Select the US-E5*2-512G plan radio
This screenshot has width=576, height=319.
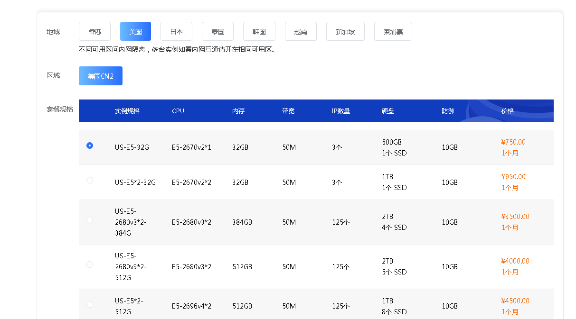tap(90, 304)
